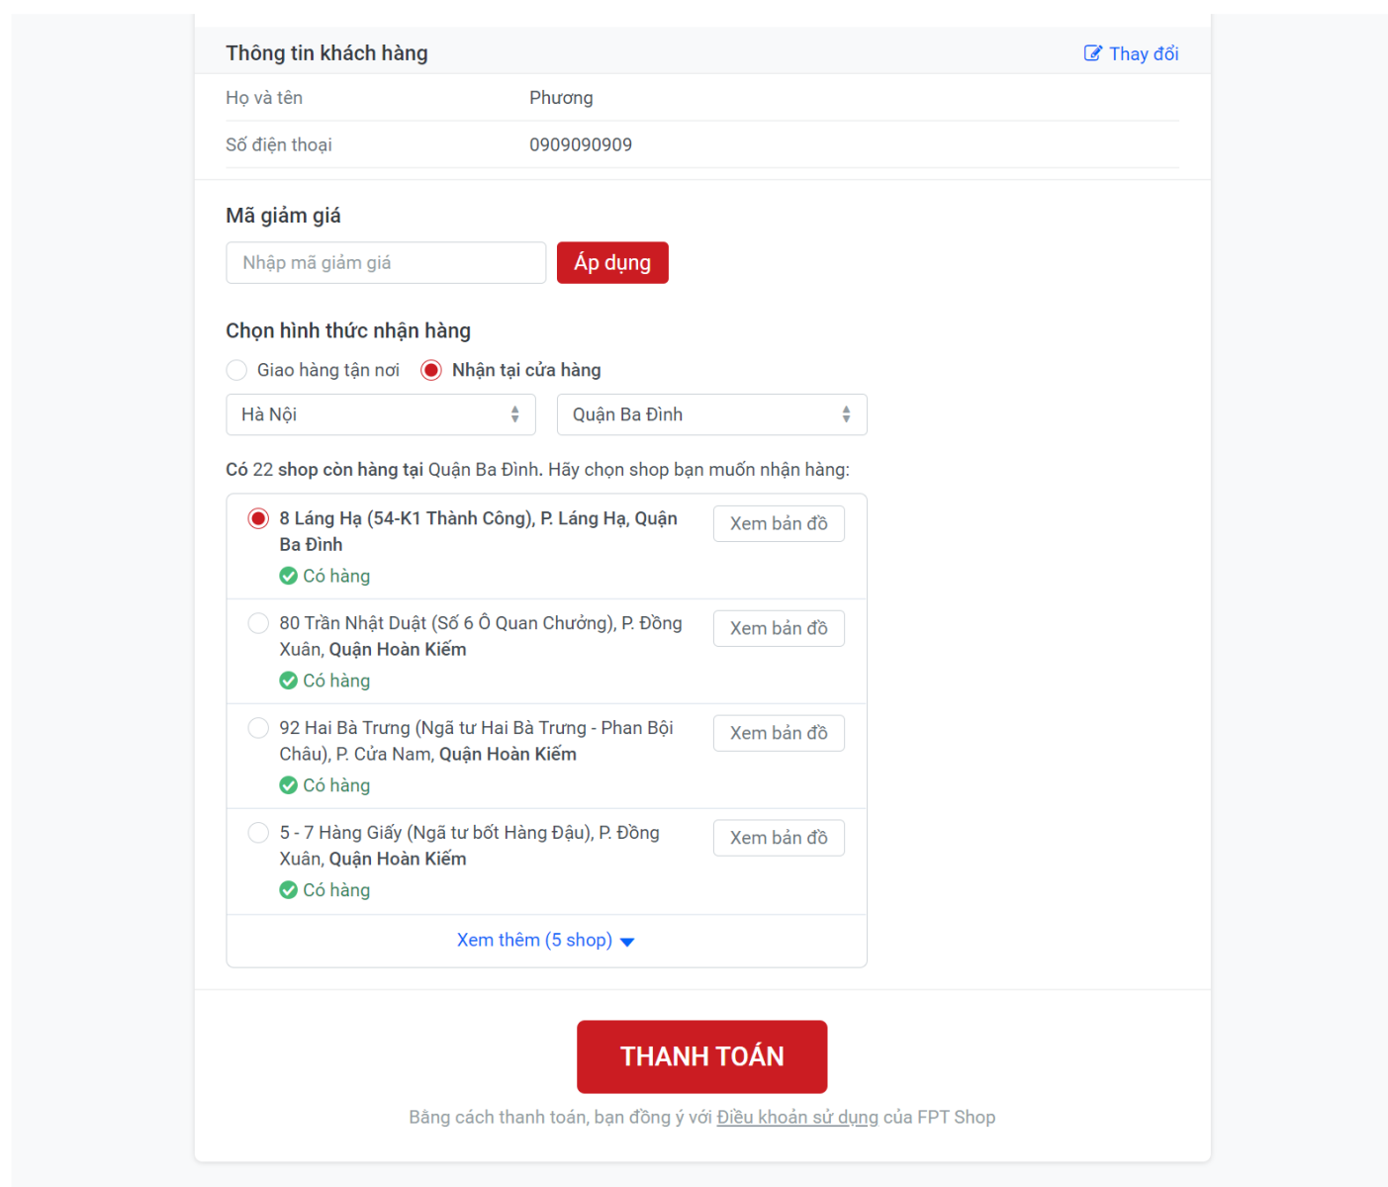Expand Xem thêm (5 shop) list
1388x1187 pixels.
click(535, 940)
